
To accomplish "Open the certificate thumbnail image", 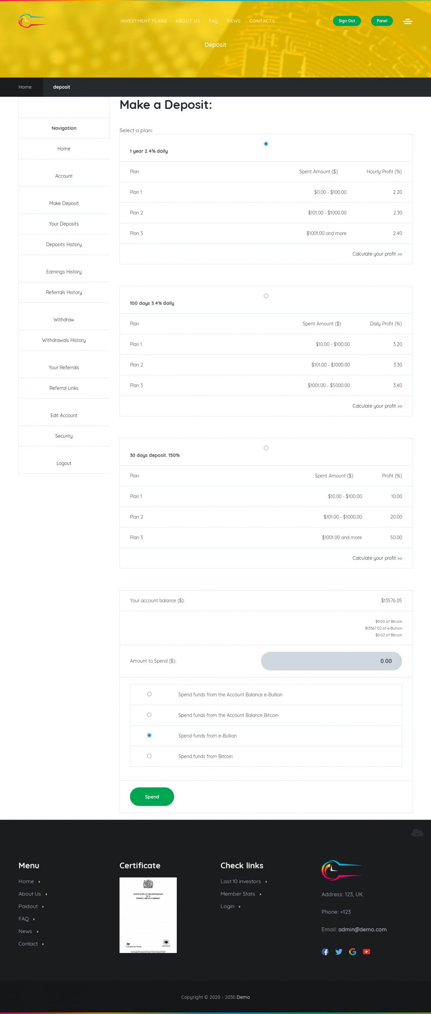I will tap(148, 915).
